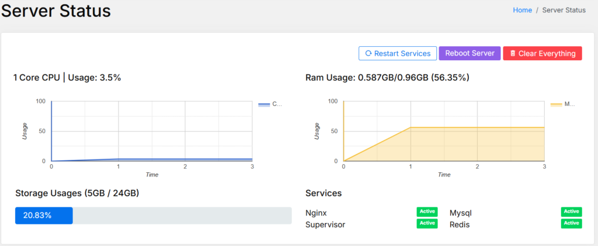The height and width of the screenshot is (246, 598).
Task: Click the CPU chart legend entry
Action: (270, 104)
